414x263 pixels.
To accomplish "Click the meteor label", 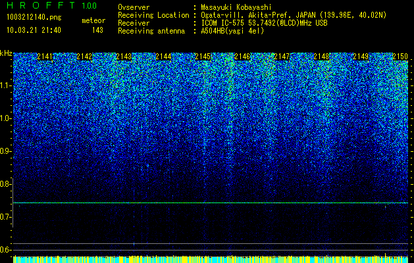I will pyautogui.click(x=93, y=20).
